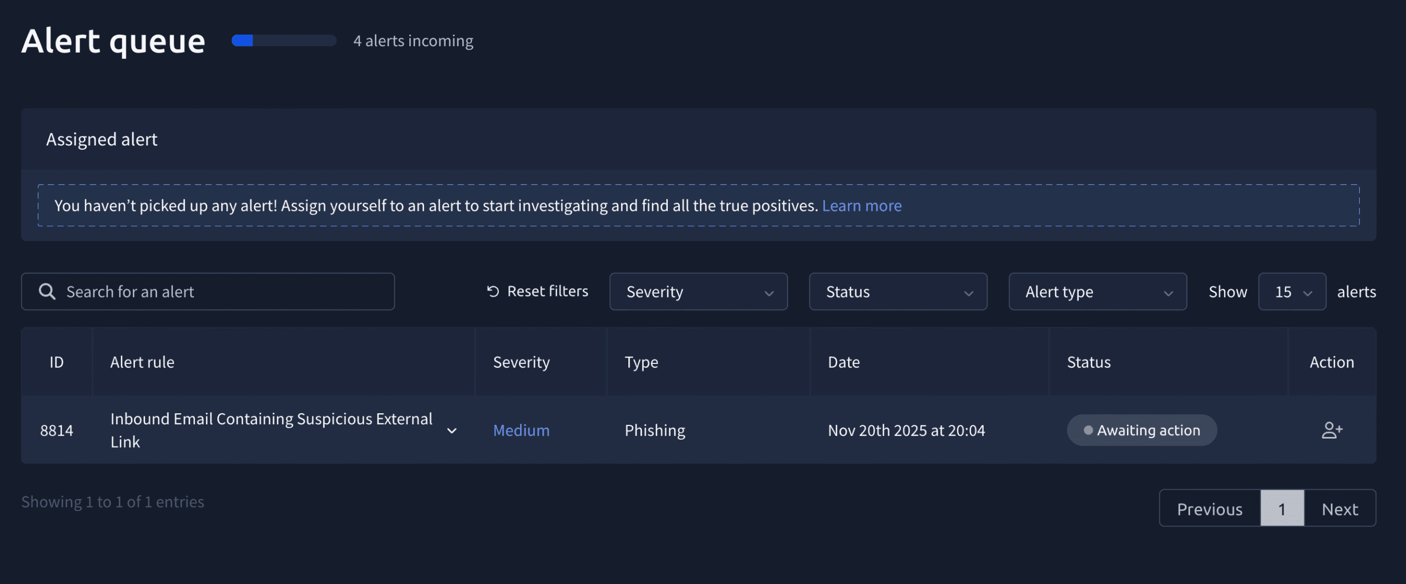Change the number of alerts shown from 15
The height and width of the screenshot is (584, 1406).
[1292, 291]
